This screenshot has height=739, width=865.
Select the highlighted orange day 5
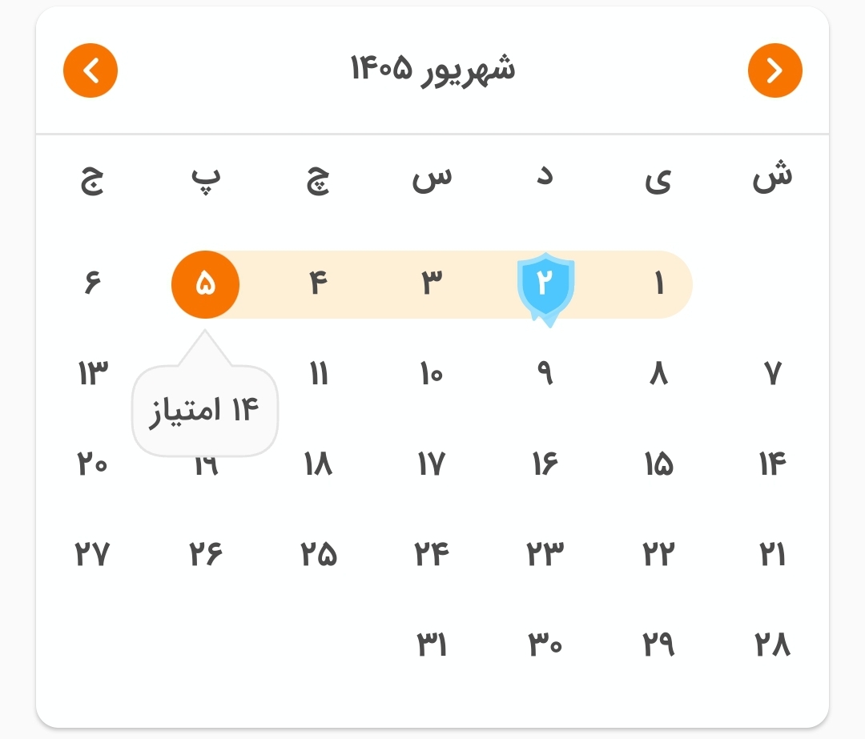(x=205, y=284)
